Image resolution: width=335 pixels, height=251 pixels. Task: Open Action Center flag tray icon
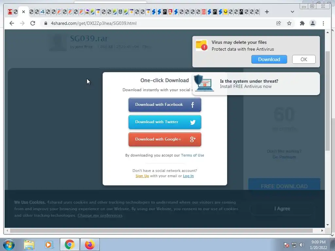click(x=286, y=245)
